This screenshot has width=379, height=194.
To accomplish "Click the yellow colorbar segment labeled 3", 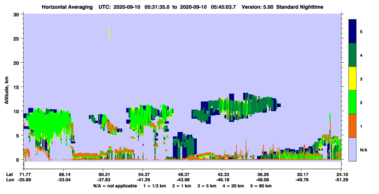I will click(352, 79).
